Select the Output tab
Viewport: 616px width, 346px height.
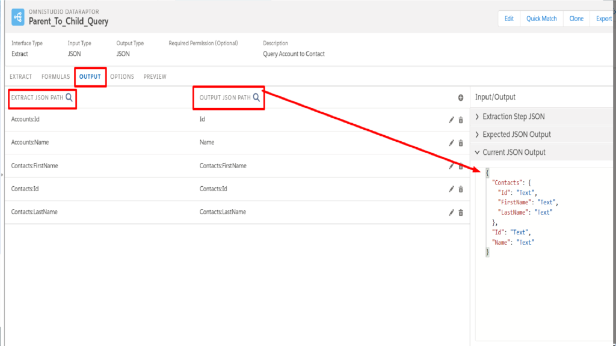coord(90,76)
